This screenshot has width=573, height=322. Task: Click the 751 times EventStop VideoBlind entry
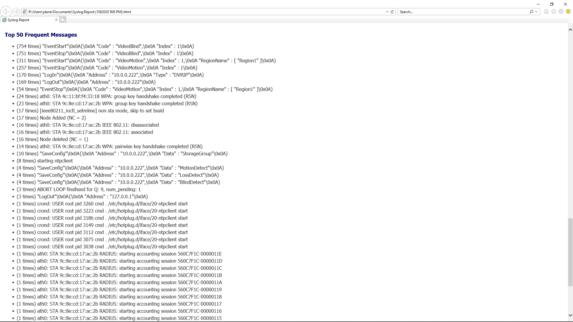[x=105, y=54]
